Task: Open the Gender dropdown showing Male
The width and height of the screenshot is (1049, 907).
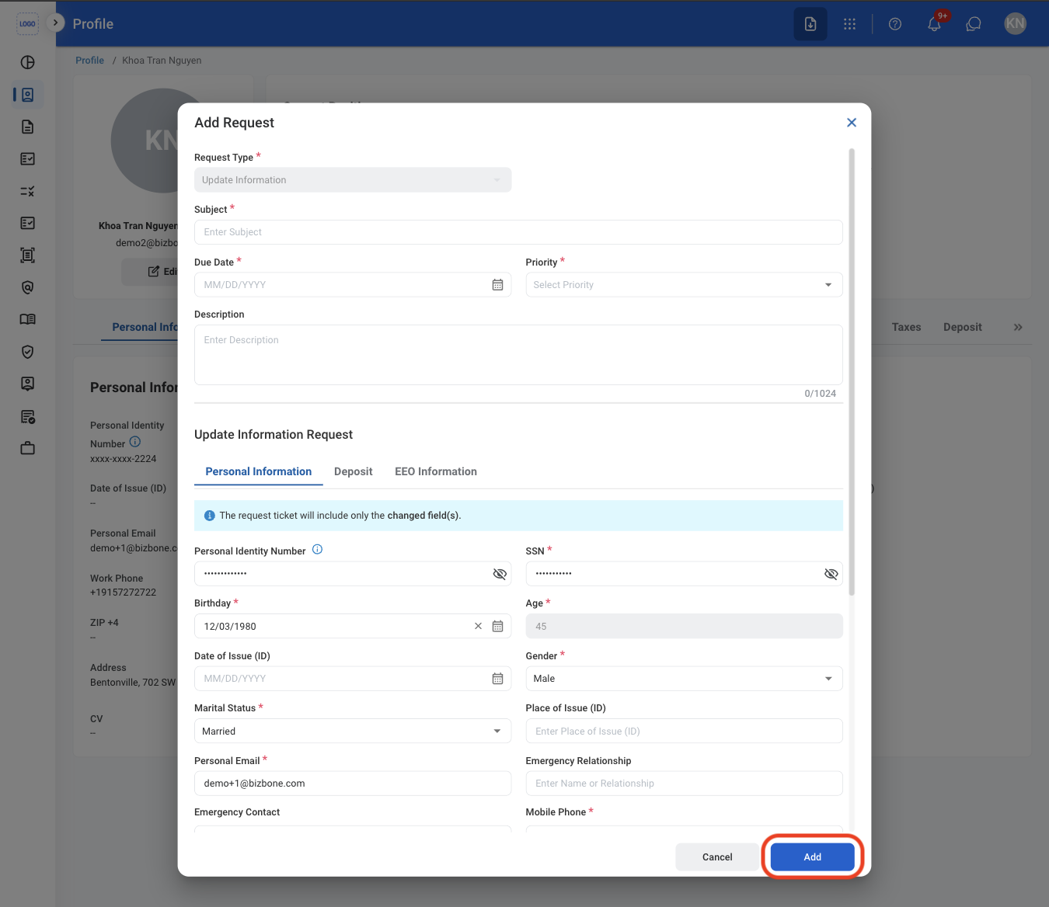Action: (684, 679)
